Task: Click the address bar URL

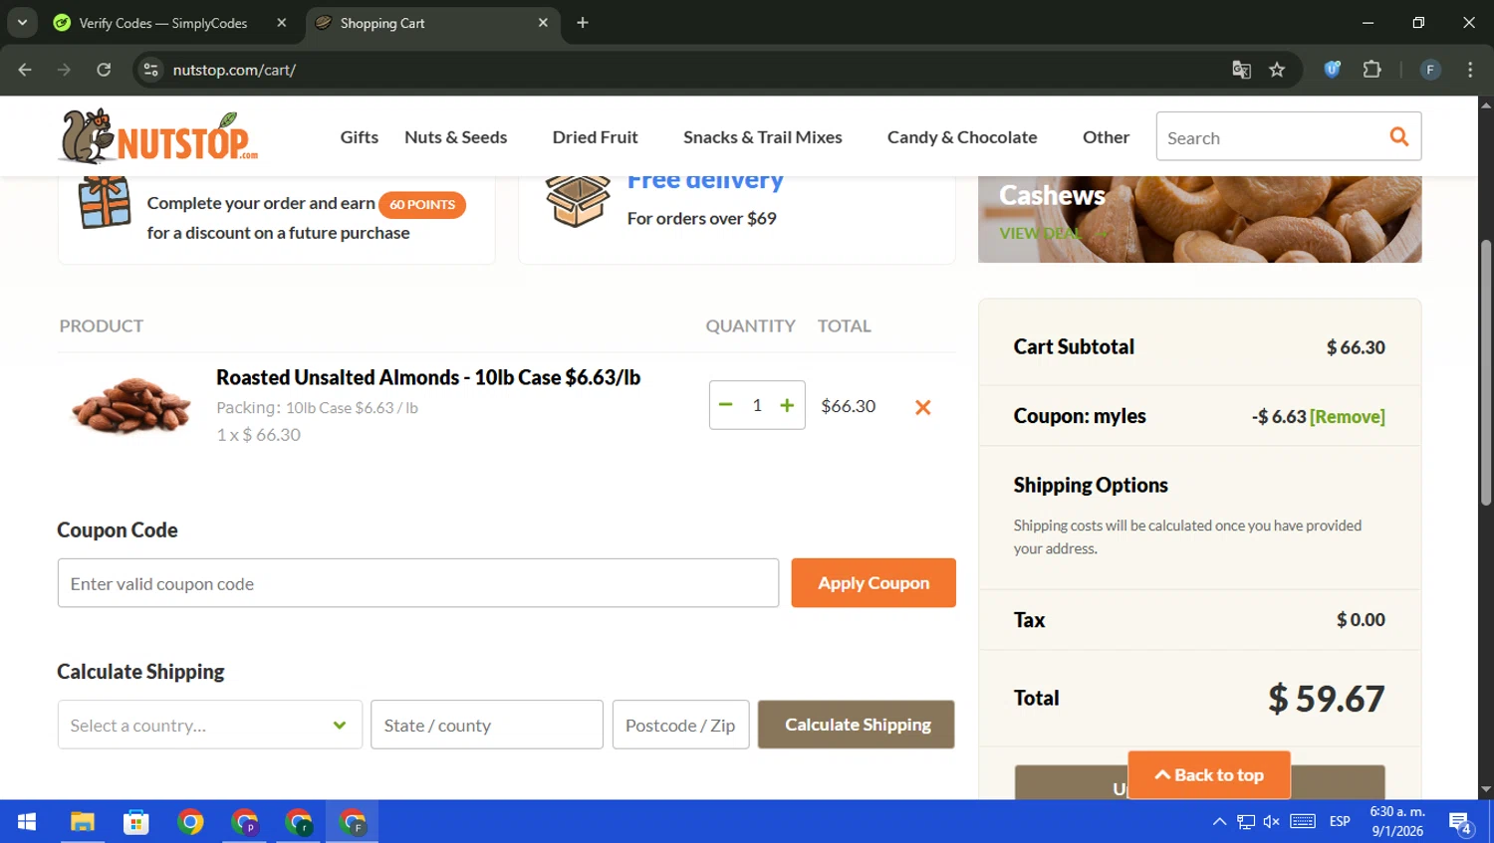Action: click(x=234, y=70)
